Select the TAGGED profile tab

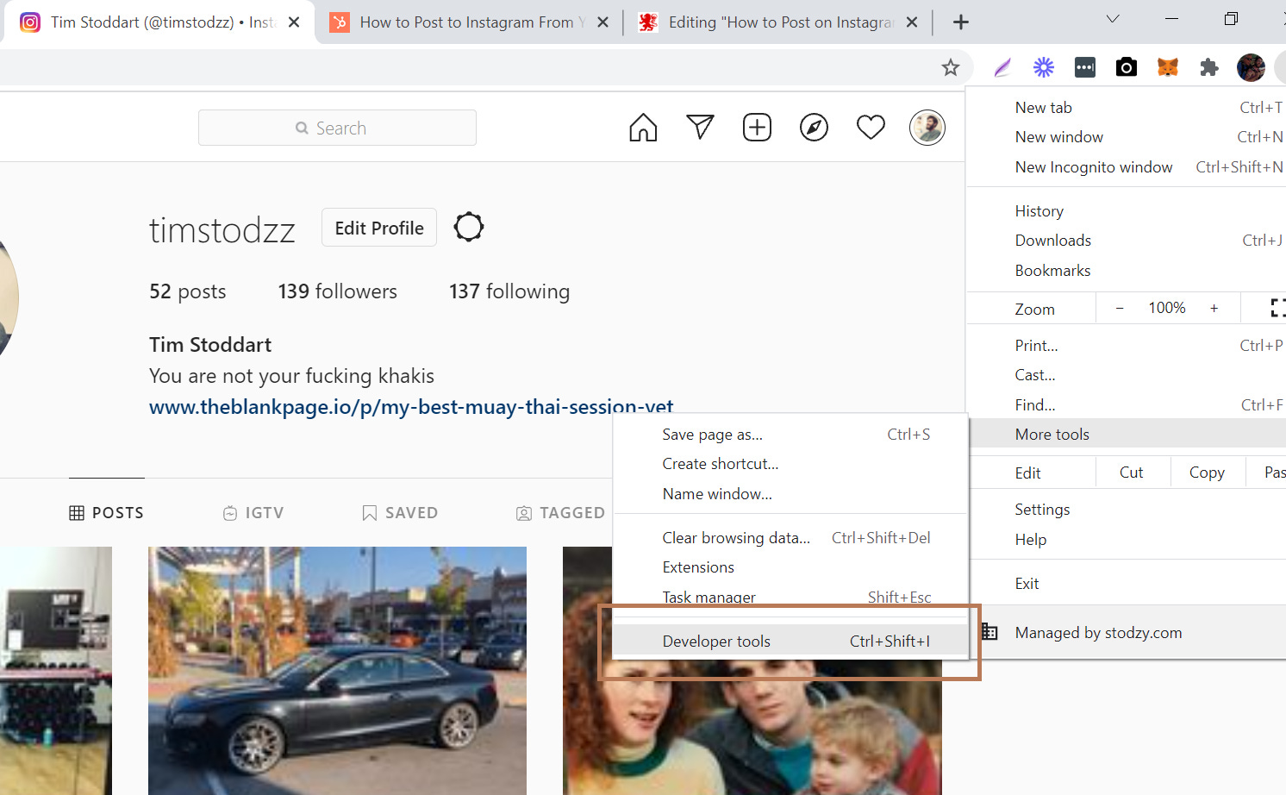(560, 513)
